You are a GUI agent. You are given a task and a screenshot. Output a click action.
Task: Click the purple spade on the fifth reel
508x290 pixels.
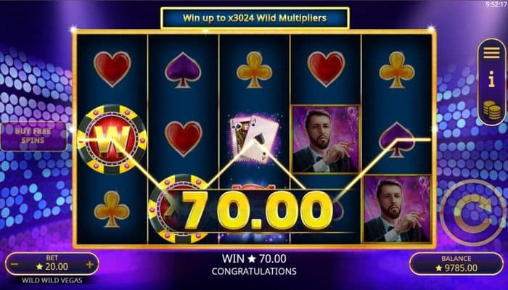pos(397,140)
